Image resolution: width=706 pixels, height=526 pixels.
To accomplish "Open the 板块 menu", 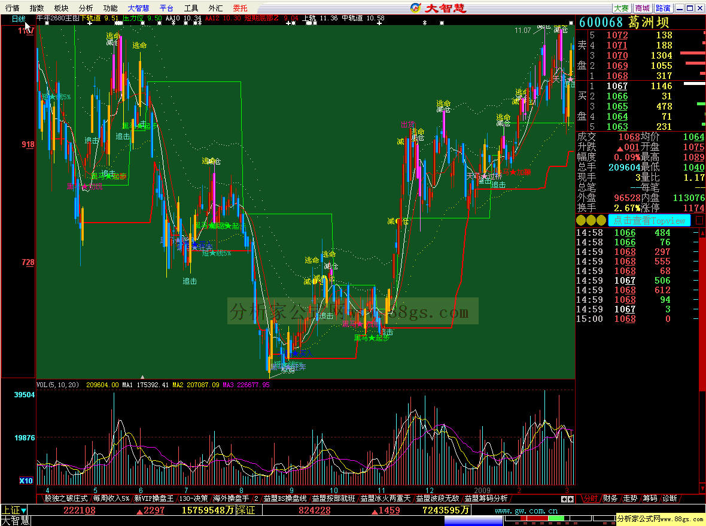I will click(x=61, y=8).
